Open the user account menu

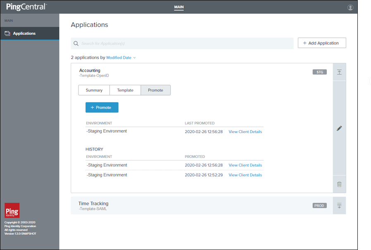click(x=350, y=7)
